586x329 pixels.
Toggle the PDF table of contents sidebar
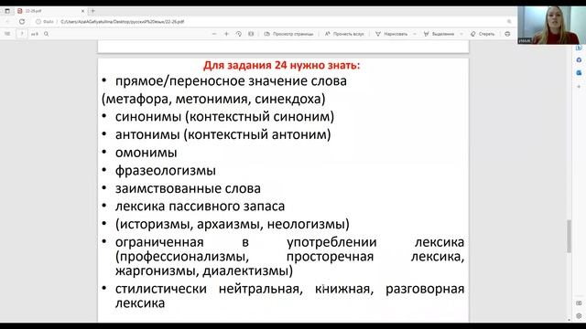(7, 34)
